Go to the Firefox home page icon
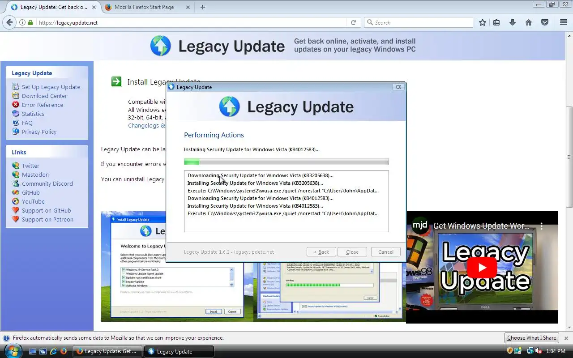Image resolution: width=573 pixels, height=358 pixels. (x=529, y=22)
